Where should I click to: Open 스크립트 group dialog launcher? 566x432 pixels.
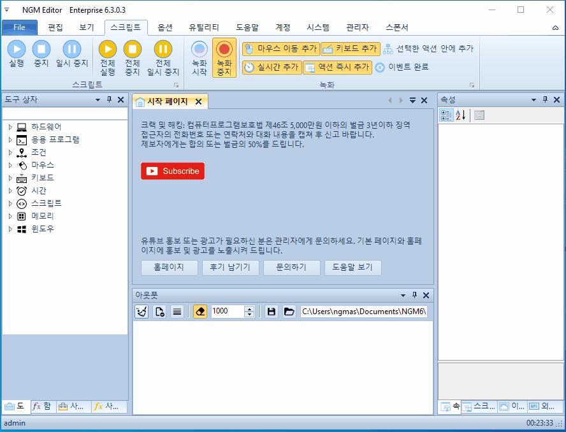pos(176,85)
